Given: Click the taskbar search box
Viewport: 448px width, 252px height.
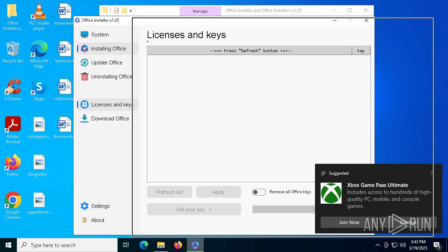Looking at the screenshot, I should pos(67,245).
